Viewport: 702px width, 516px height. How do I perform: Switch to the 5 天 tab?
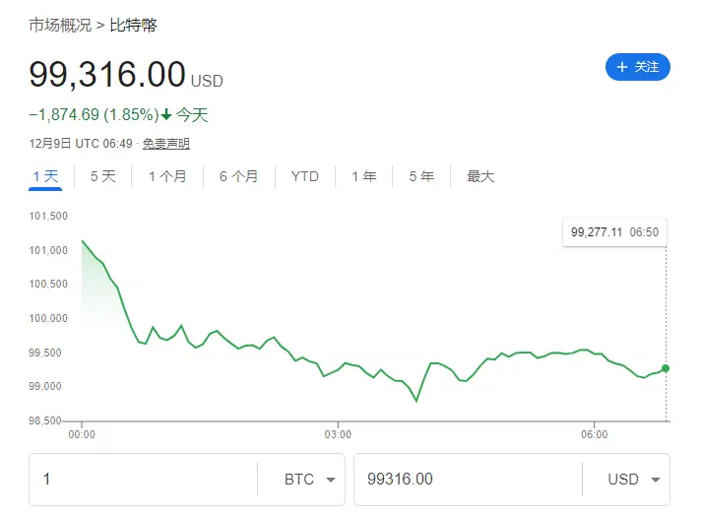pos(102,176)
